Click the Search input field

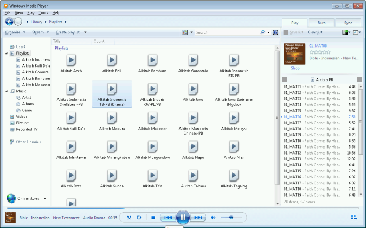coord(228,32)
